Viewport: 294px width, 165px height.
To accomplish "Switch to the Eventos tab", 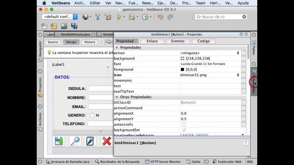I will 178,41.
